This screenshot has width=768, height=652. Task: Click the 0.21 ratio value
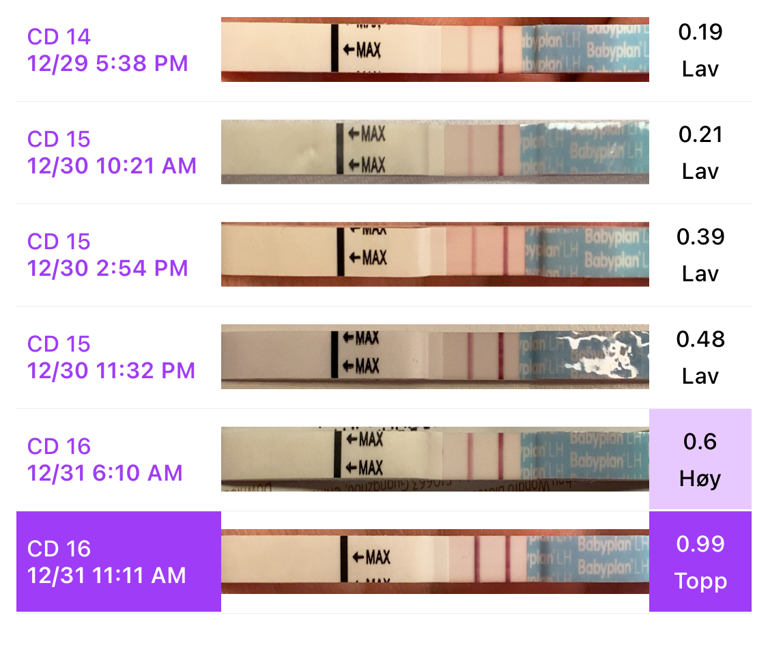700,134
